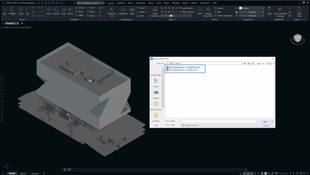The image size is (310, 175).
Task: Activate the Mirror tool
Action: 70,11
